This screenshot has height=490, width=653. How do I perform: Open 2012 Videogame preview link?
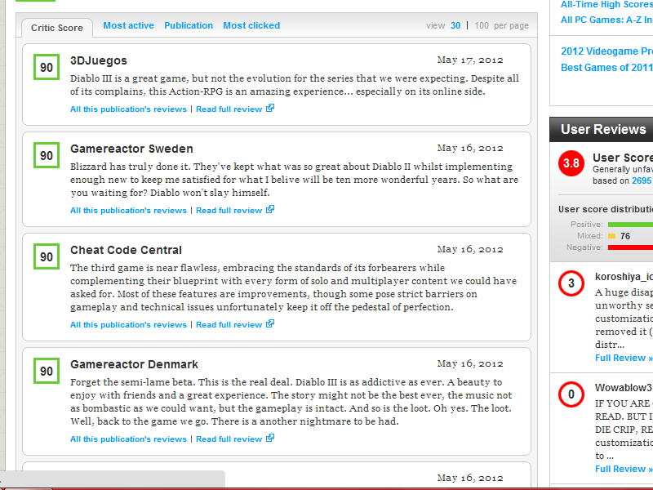(606, 51)
